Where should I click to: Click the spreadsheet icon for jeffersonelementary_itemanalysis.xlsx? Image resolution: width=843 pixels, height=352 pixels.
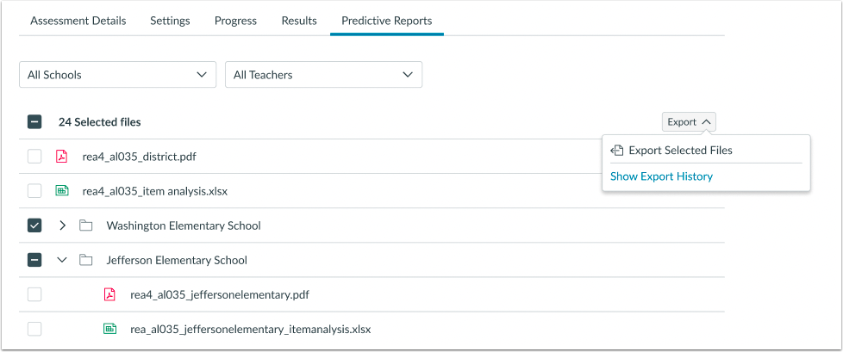[109, 329]
